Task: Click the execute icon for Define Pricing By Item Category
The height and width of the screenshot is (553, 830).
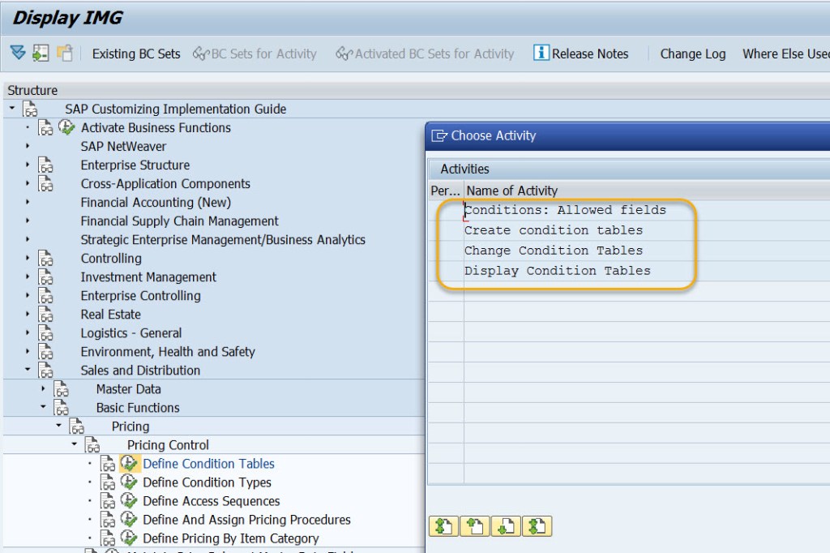Action: coord(130,538)
